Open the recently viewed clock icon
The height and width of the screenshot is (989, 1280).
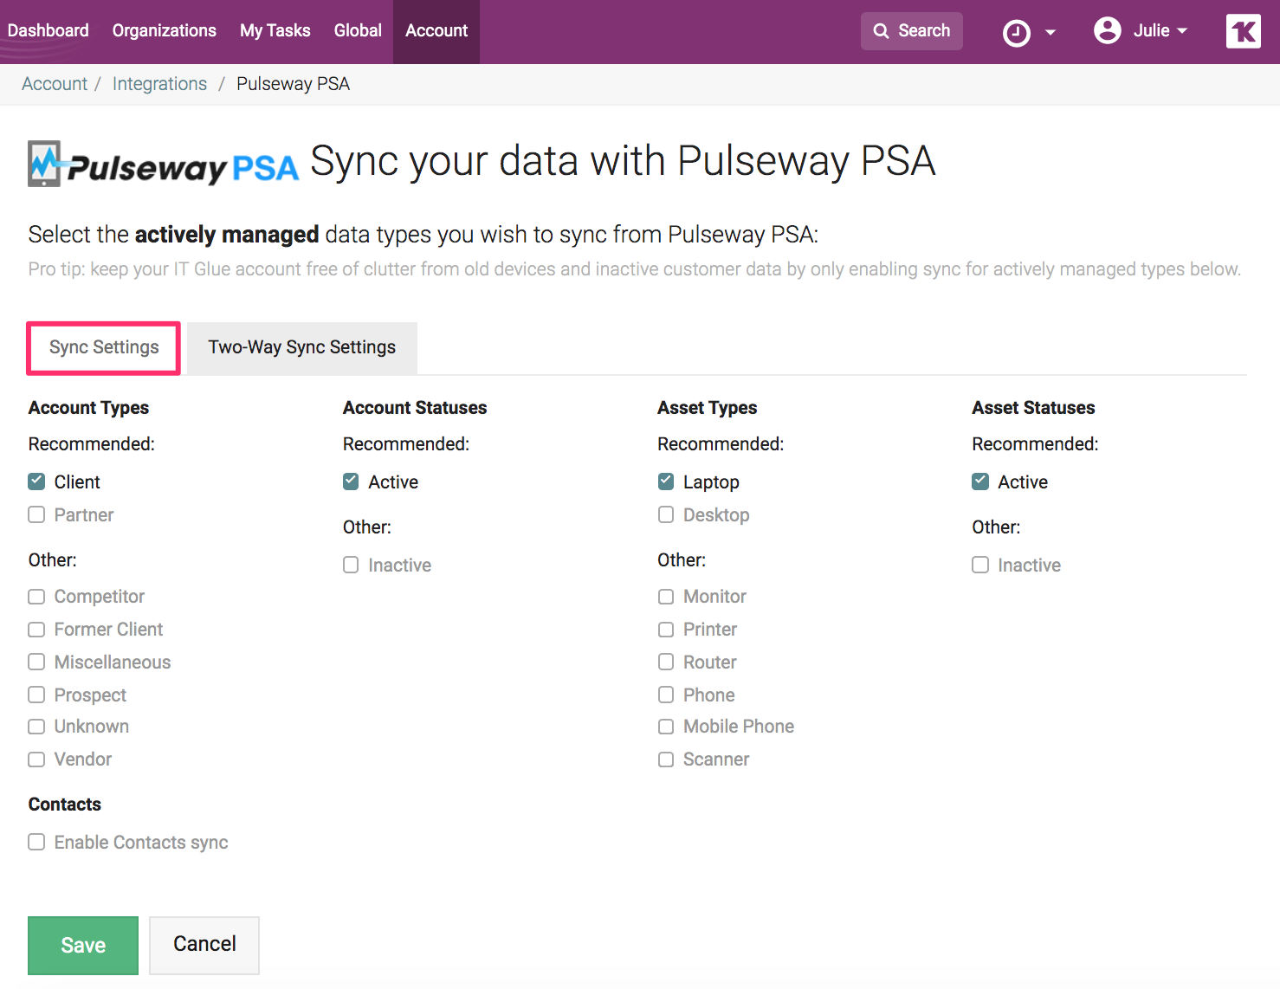pyautogui.click(x=1016, y=31)
